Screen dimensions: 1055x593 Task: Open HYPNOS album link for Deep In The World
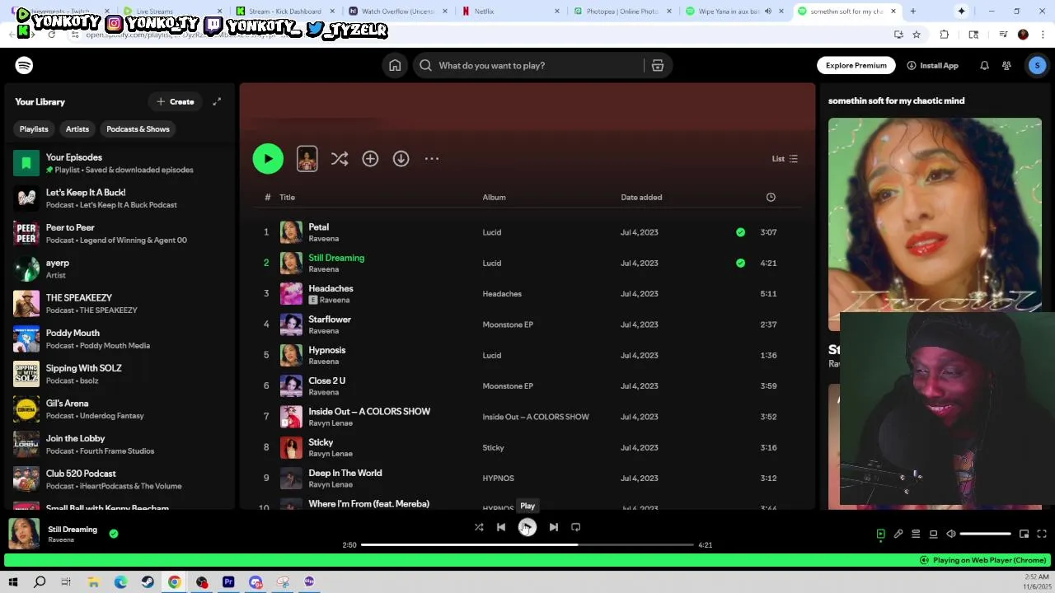498,478
